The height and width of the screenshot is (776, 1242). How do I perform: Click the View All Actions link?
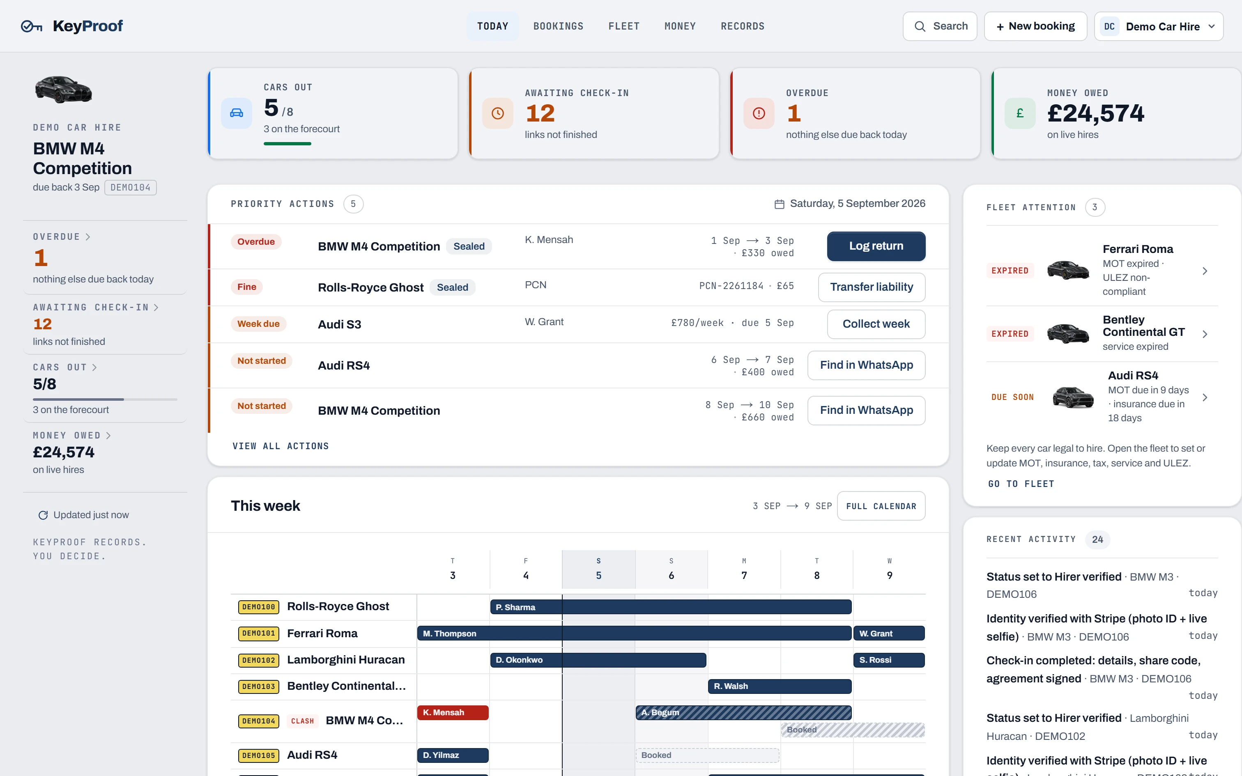(281, 446)
